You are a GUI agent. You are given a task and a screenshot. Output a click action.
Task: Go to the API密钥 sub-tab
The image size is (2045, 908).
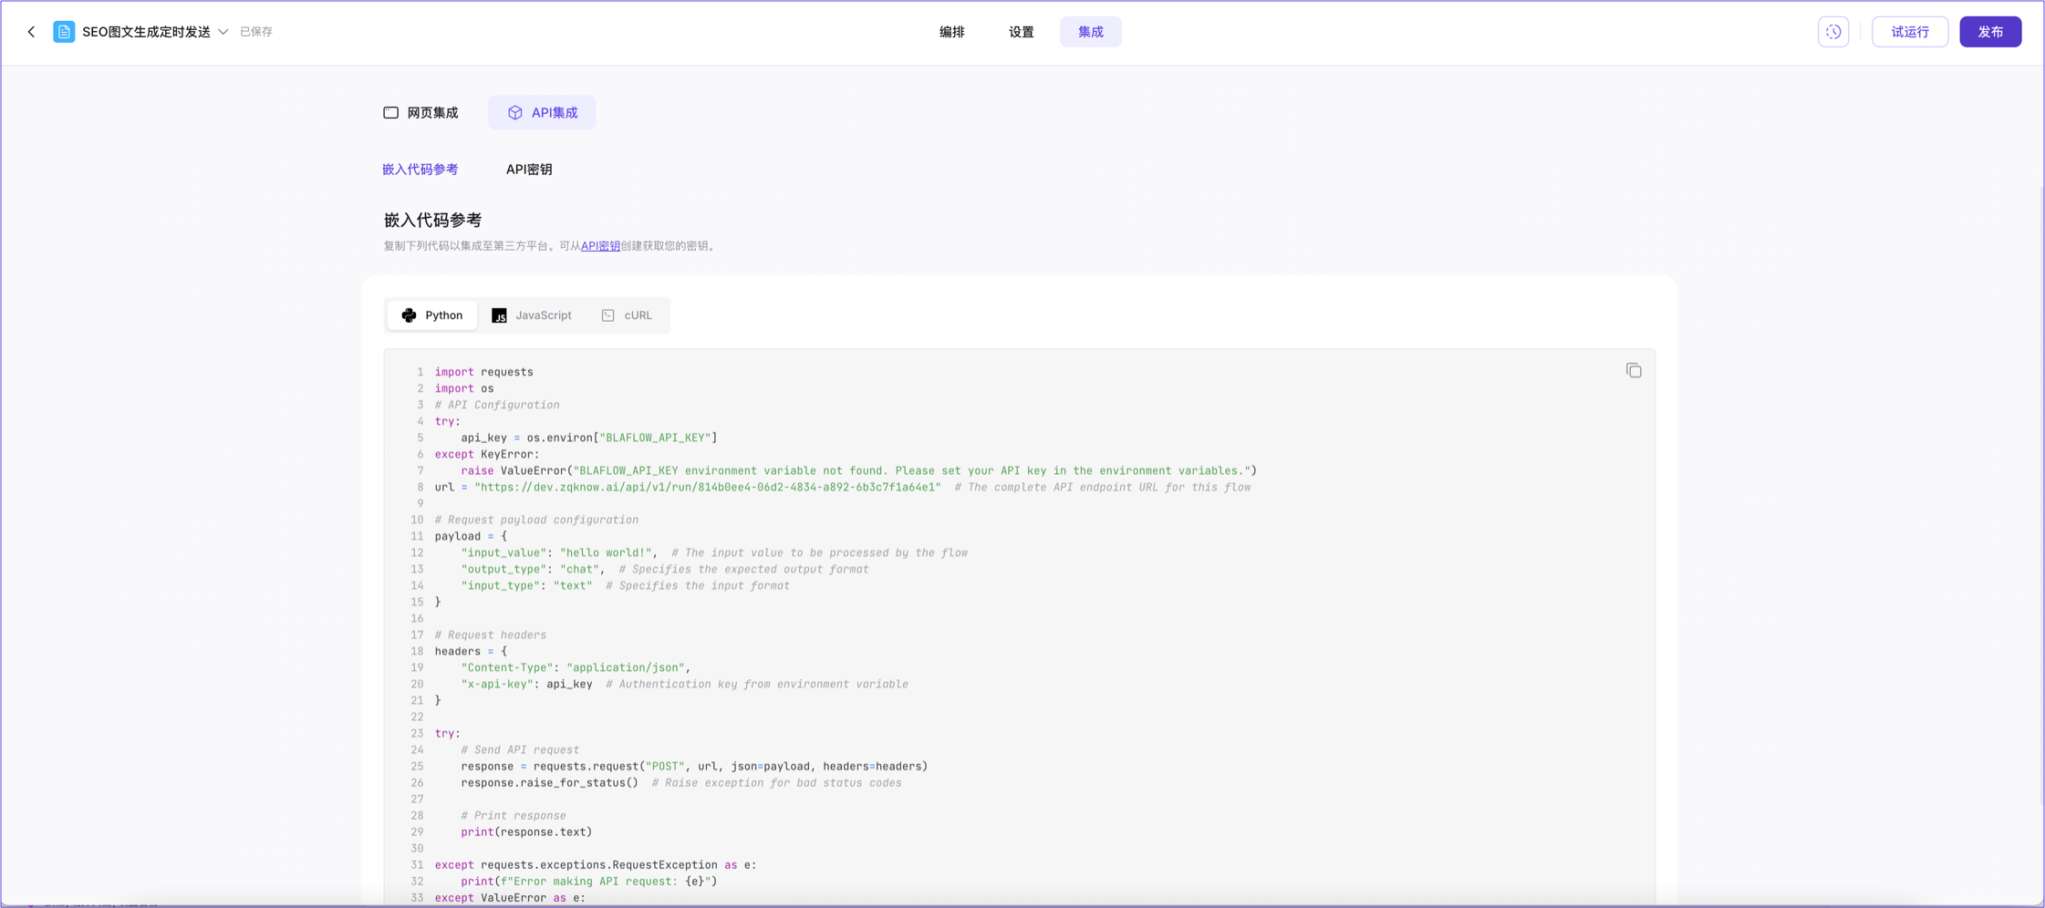tap(529, 170)
